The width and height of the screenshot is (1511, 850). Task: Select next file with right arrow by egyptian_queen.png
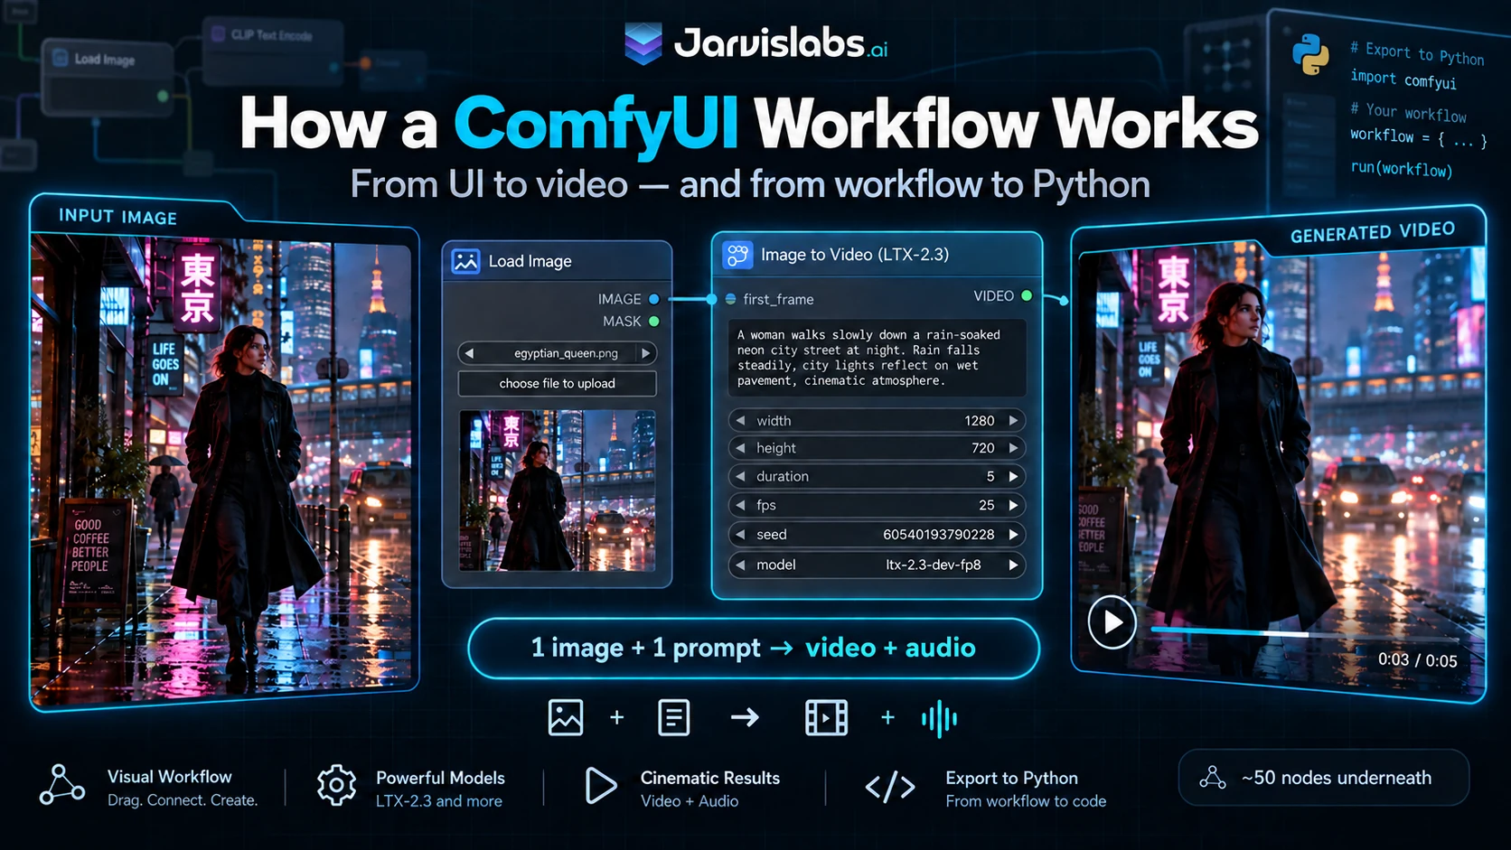645,353
